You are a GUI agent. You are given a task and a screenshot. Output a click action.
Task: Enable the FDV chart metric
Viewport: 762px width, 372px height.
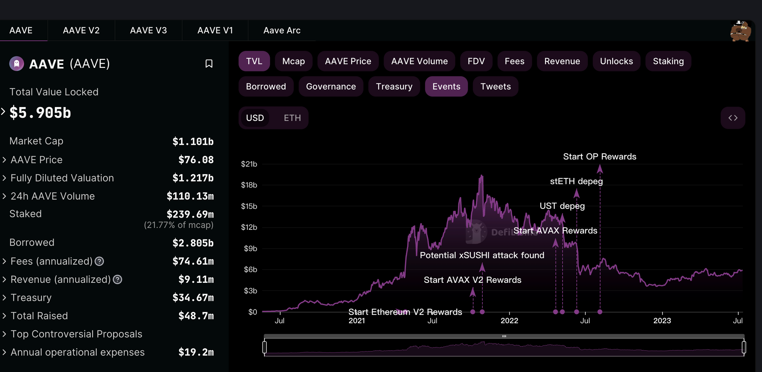point(476,61)
